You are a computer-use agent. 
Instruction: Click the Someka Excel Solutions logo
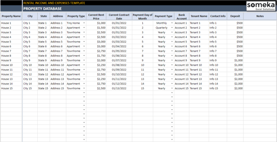click(x=261, y=6)
